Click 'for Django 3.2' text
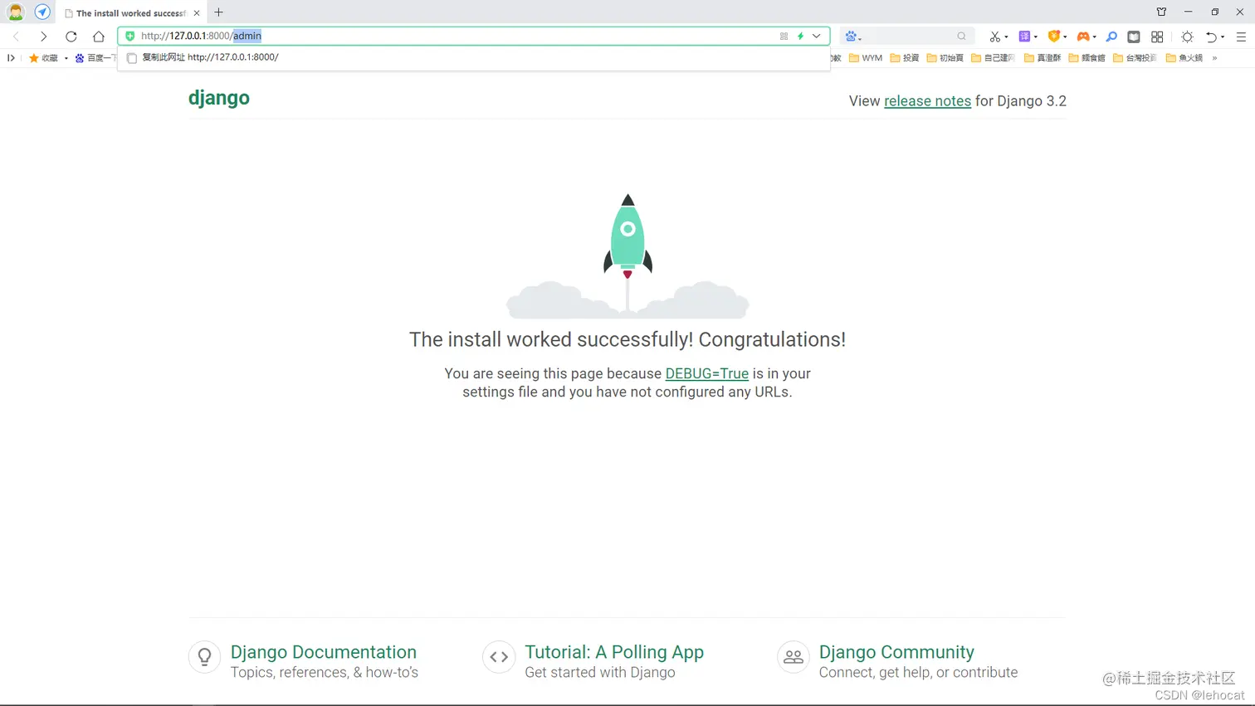The height and width of the screenshot is (706, 1255). coord(1021,101)
